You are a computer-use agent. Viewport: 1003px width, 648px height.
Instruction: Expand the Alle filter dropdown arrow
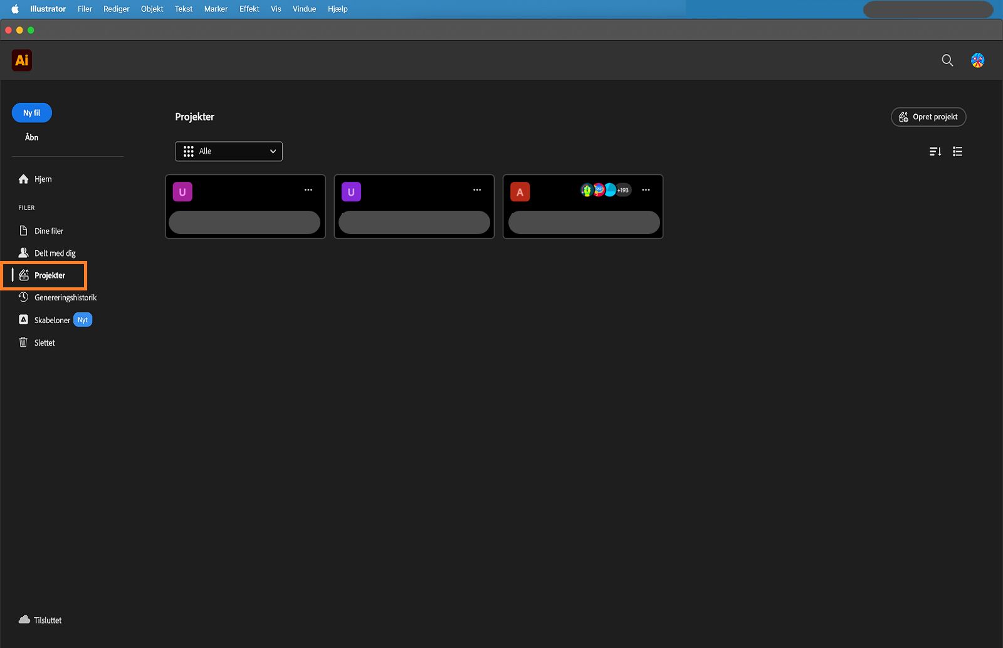pyautogui.click(x=273, y=151)
